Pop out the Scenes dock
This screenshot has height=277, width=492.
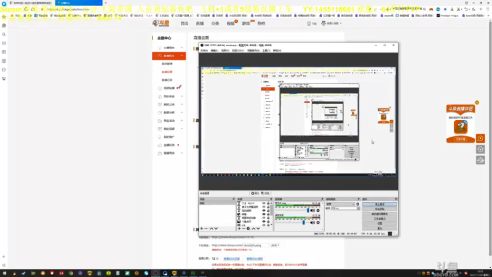point(234,199)
